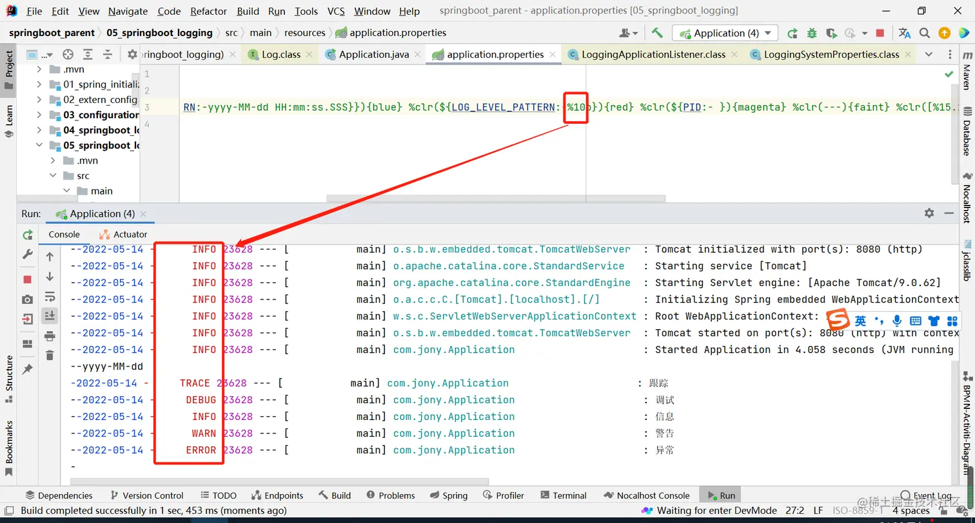Rerun the application in the Run panel
This screenshot has width=975, height=523.
pos(27,235)
